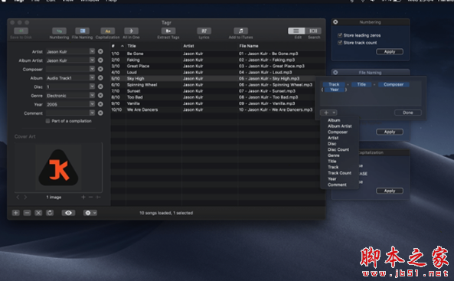Clear the Composer field

[100, 69]
